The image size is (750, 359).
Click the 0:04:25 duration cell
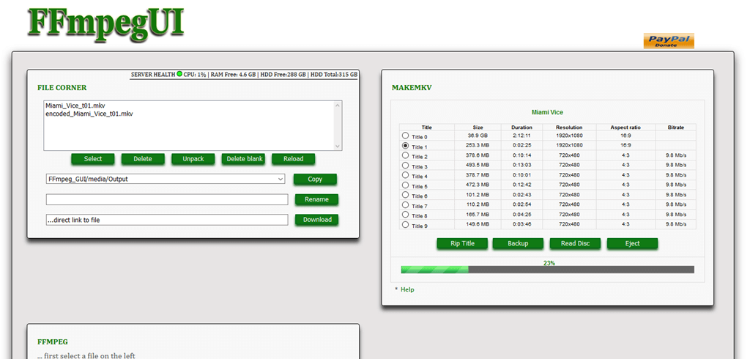(521, 215)
